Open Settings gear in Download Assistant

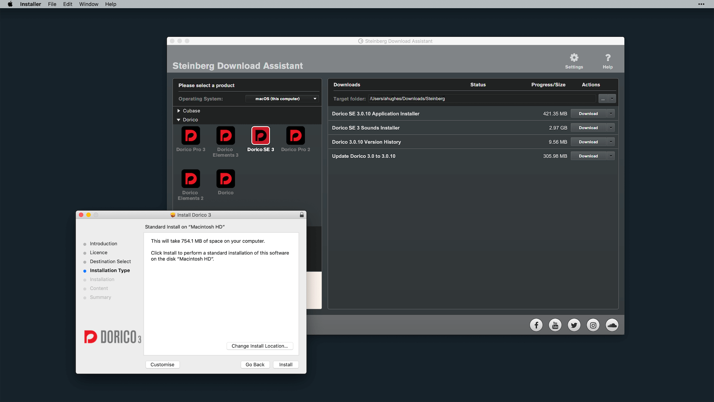point(574,61)
